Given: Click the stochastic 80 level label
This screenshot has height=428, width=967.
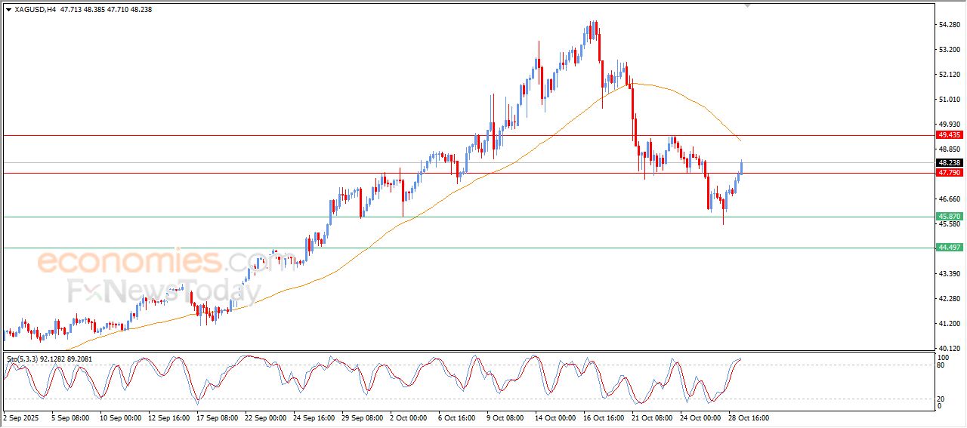Looking at the screenshot, I should (x=941, y=365).
